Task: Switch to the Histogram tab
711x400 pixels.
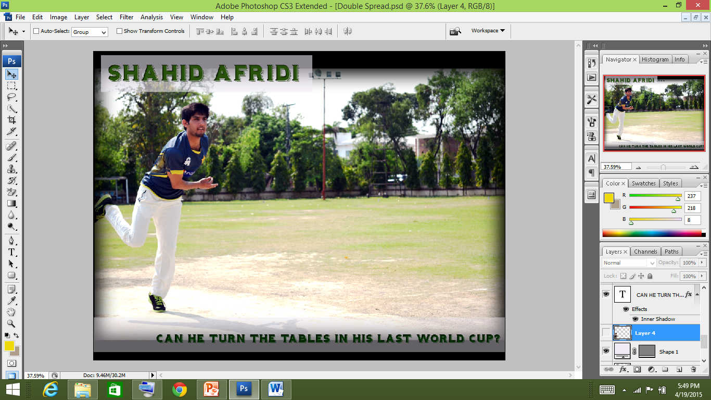Action: point(655,59)
